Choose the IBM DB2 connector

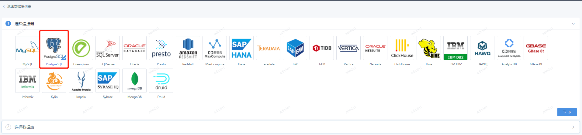(x=456, y=48)
